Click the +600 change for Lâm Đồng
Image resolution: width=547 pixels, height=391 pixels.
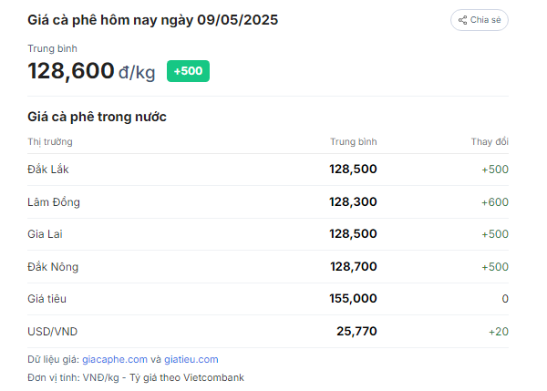coord(495,202)
